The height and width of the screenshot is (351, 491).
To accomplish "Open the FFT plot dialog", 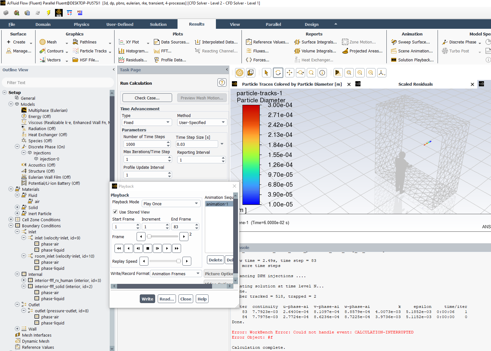I will click(162, 51).
